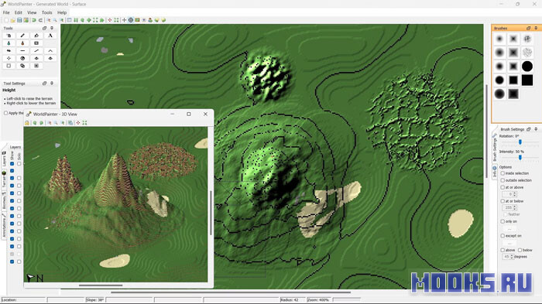Click the person figure icon in main toolbar
Viewport: 542px width, 304px height.
[x=150, y=20]
